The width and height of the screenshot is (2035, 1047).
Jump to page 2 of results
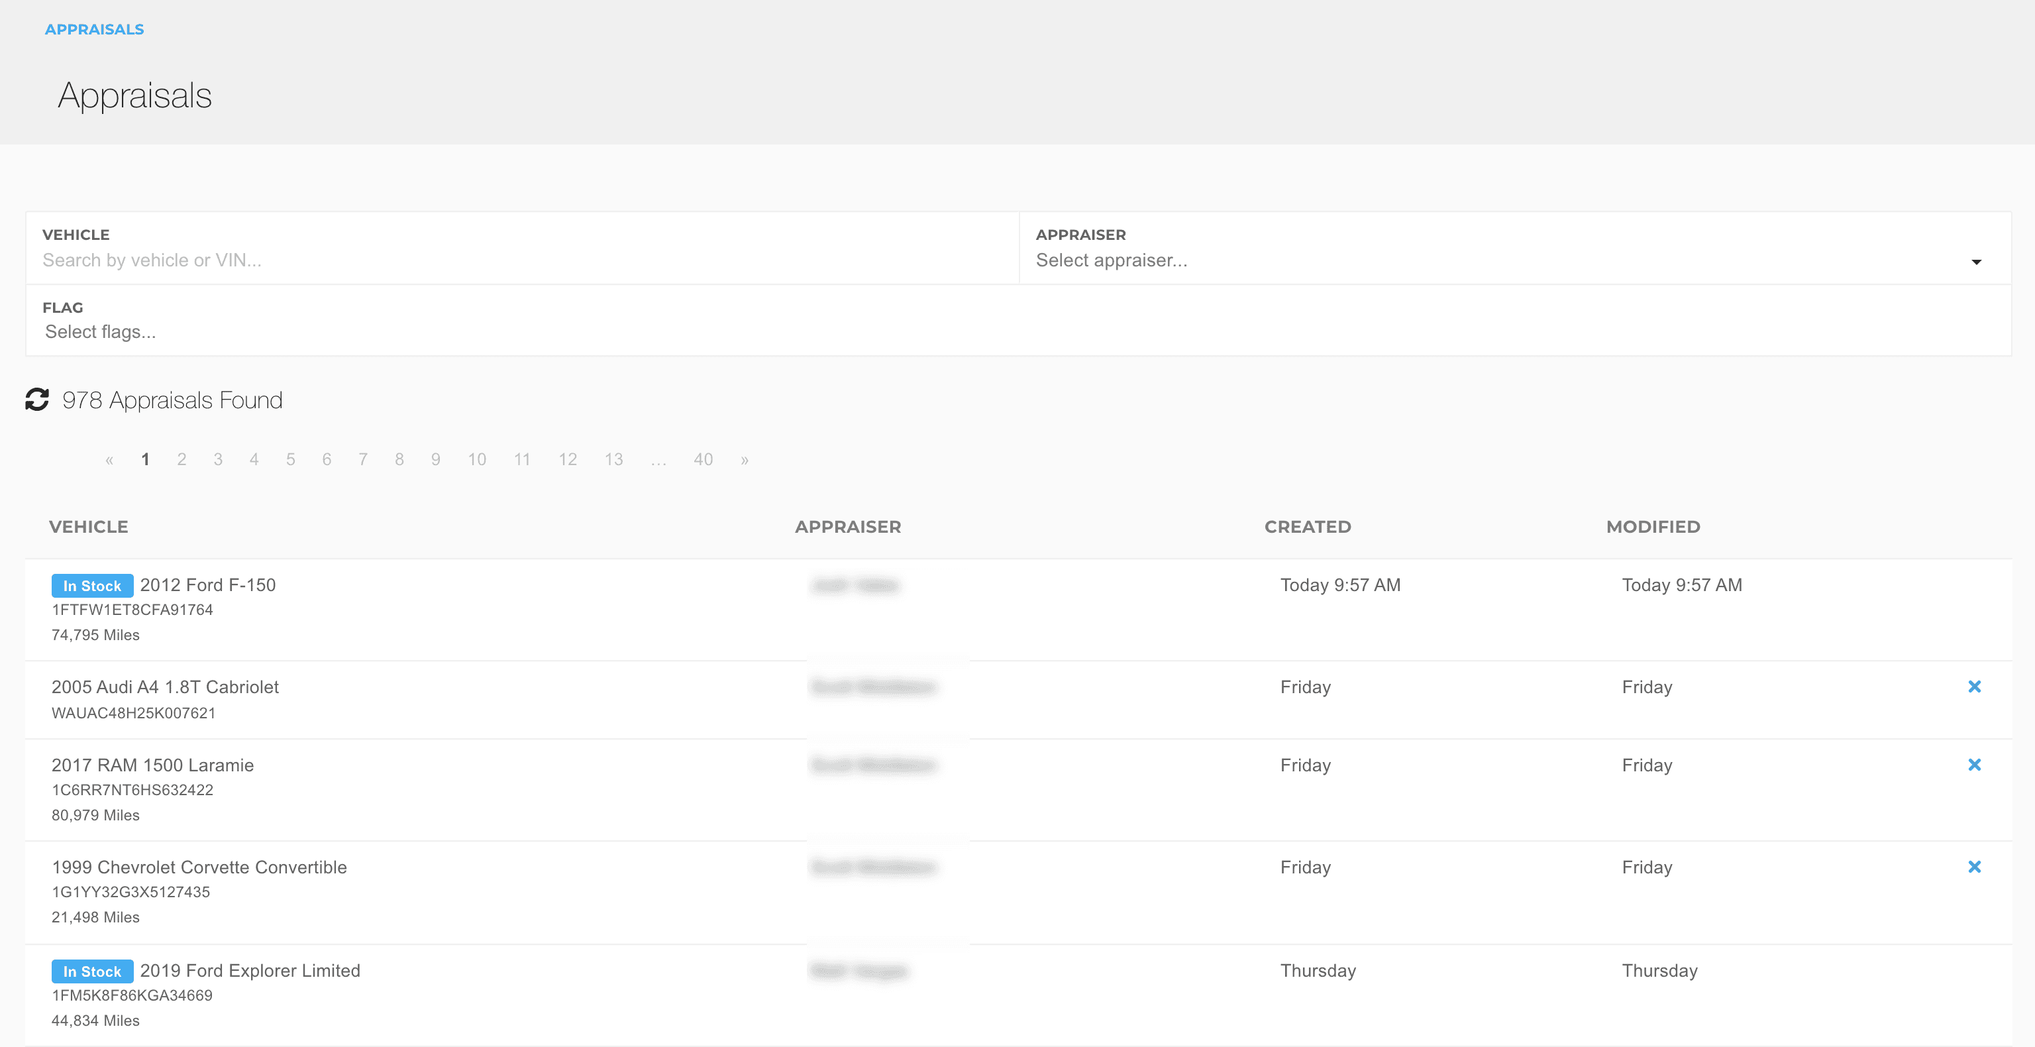coord(182,460)
